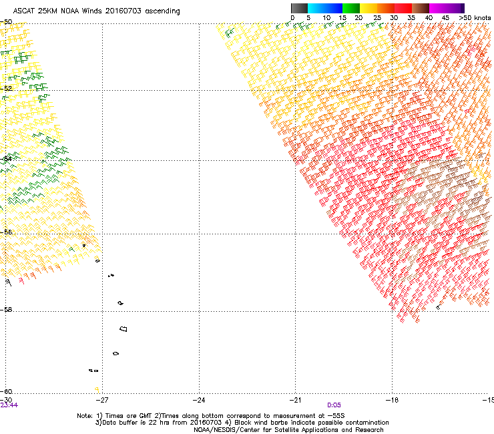Click the ASCAT 25KM NOAA Winds title
The image size is (494, 434).
coord(96,11)
